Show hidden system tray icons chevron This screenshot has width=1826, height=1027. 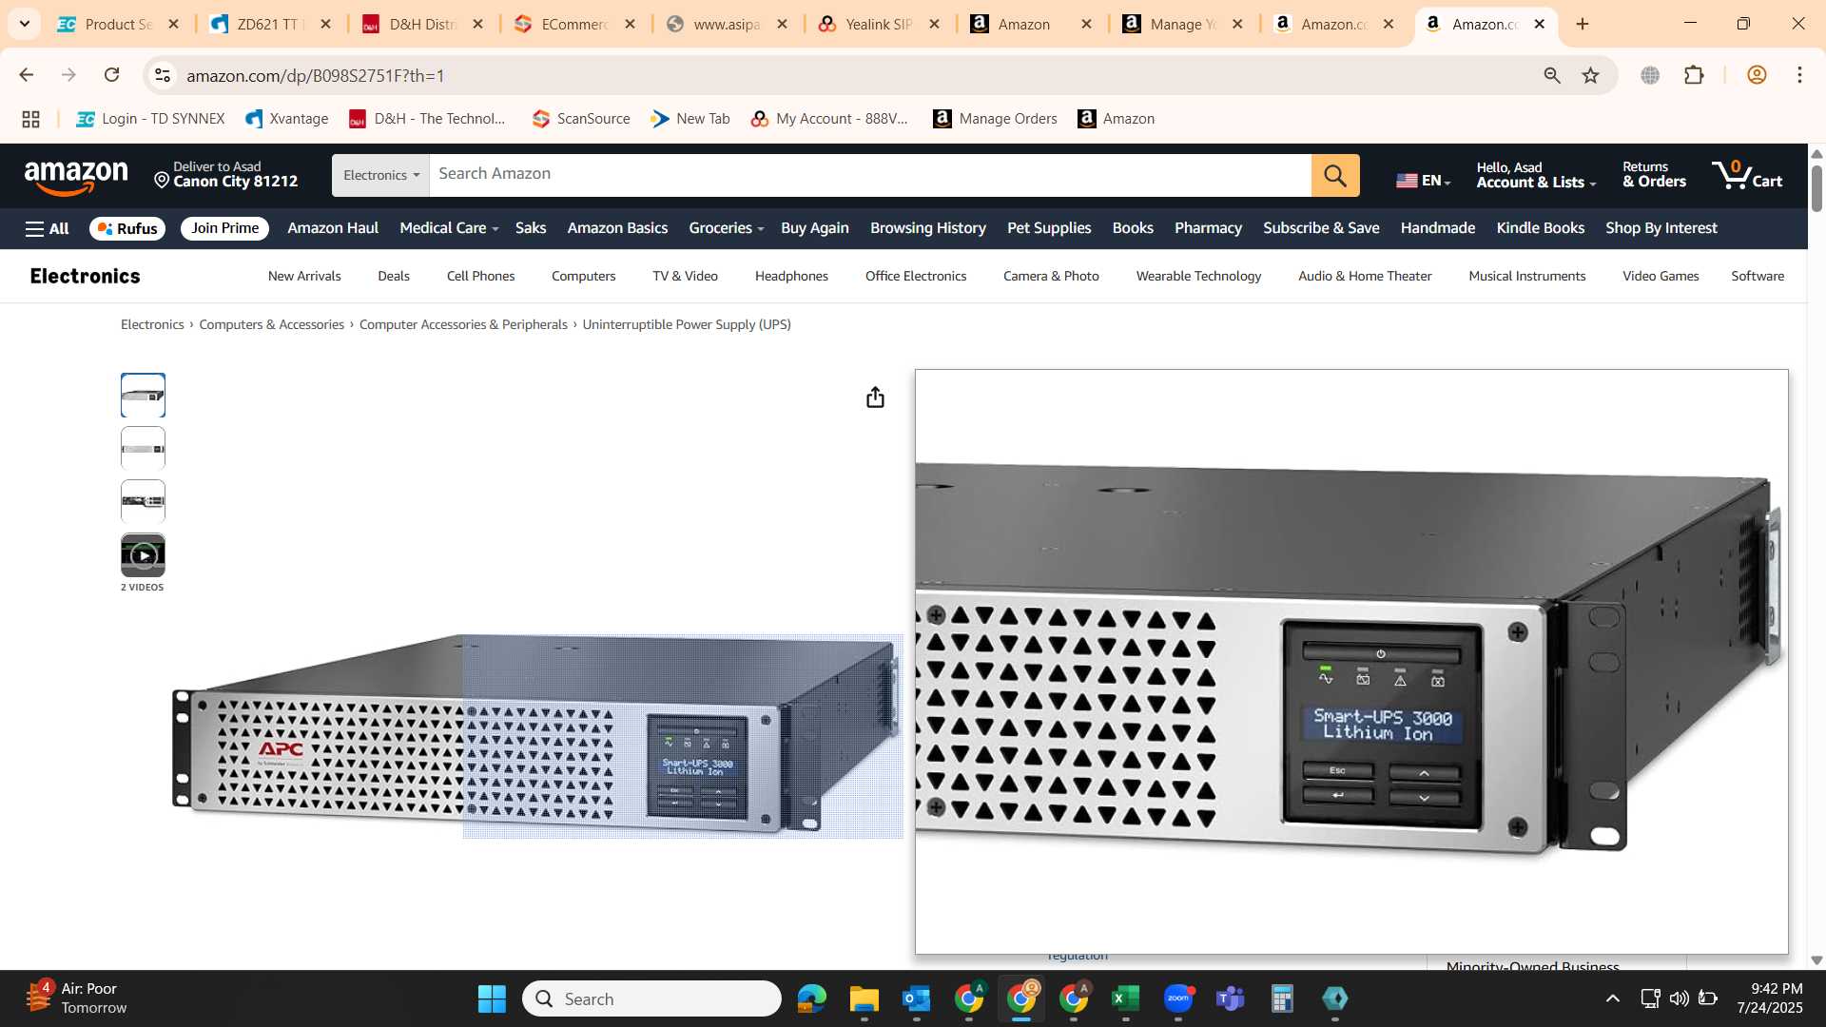coord(1613,998)
